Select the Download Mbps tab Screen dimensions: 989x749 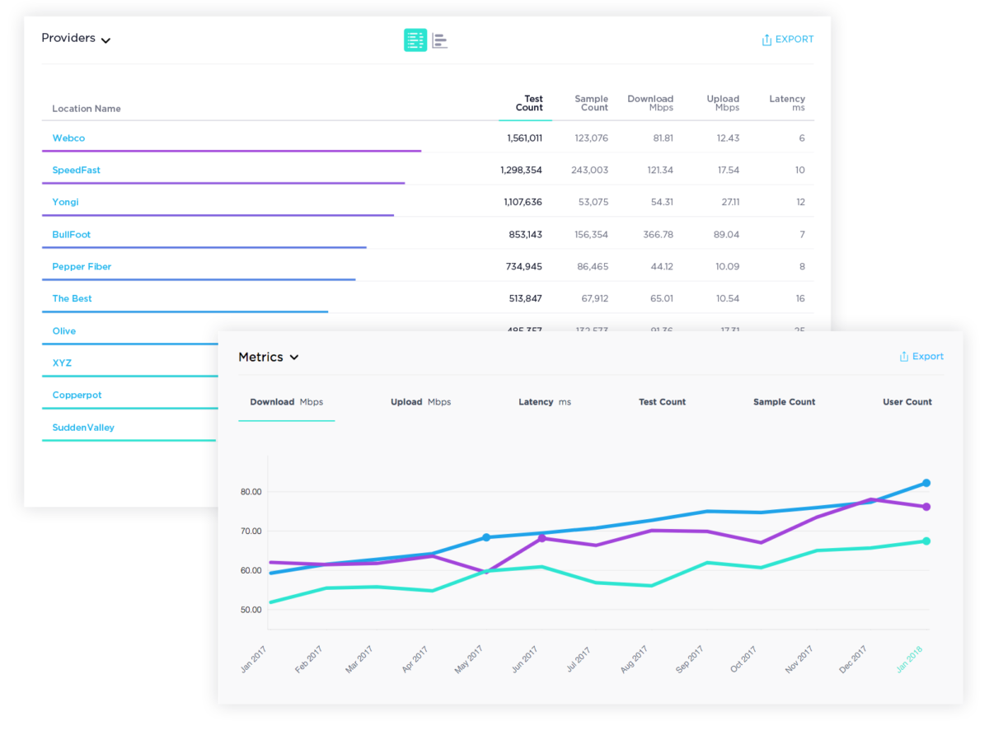tap(286, 402)
